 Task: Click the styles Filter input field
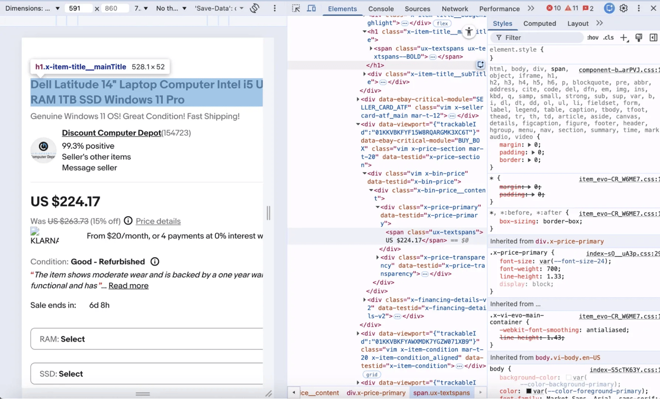click(540, 38)
